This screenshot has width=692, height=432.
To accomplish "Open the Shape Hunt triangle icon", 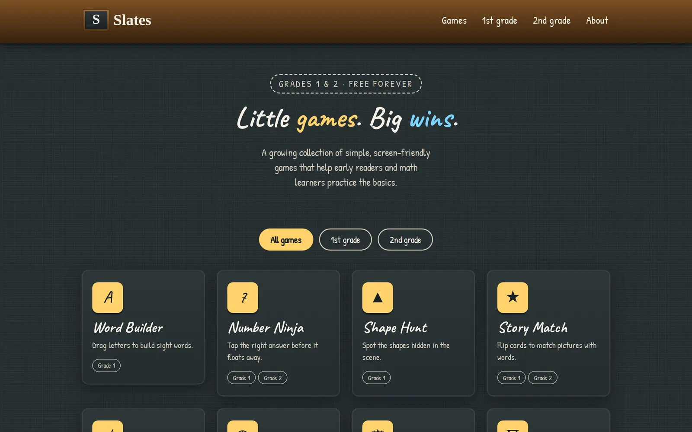I will [378, 297].
